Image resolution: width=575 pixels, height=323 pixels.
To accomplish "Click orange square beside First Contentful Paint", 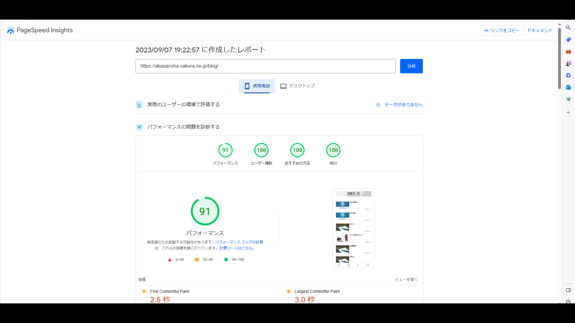I will pyautogui.click(x=144, y=292).
